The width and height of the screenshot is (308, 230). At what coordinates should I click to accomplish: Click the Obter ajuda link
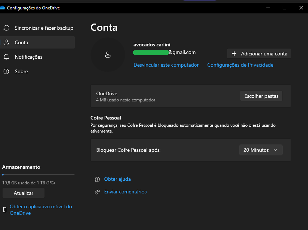117,179
